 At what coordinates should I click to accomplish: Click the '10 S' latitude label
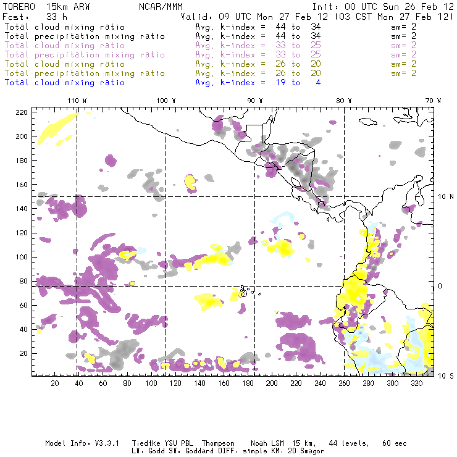[x=446, y=376]
